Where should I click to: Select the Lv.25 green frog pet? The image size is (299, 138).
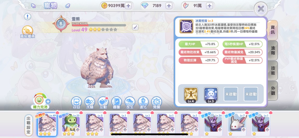pyautogui.click(x=70, y=124)
